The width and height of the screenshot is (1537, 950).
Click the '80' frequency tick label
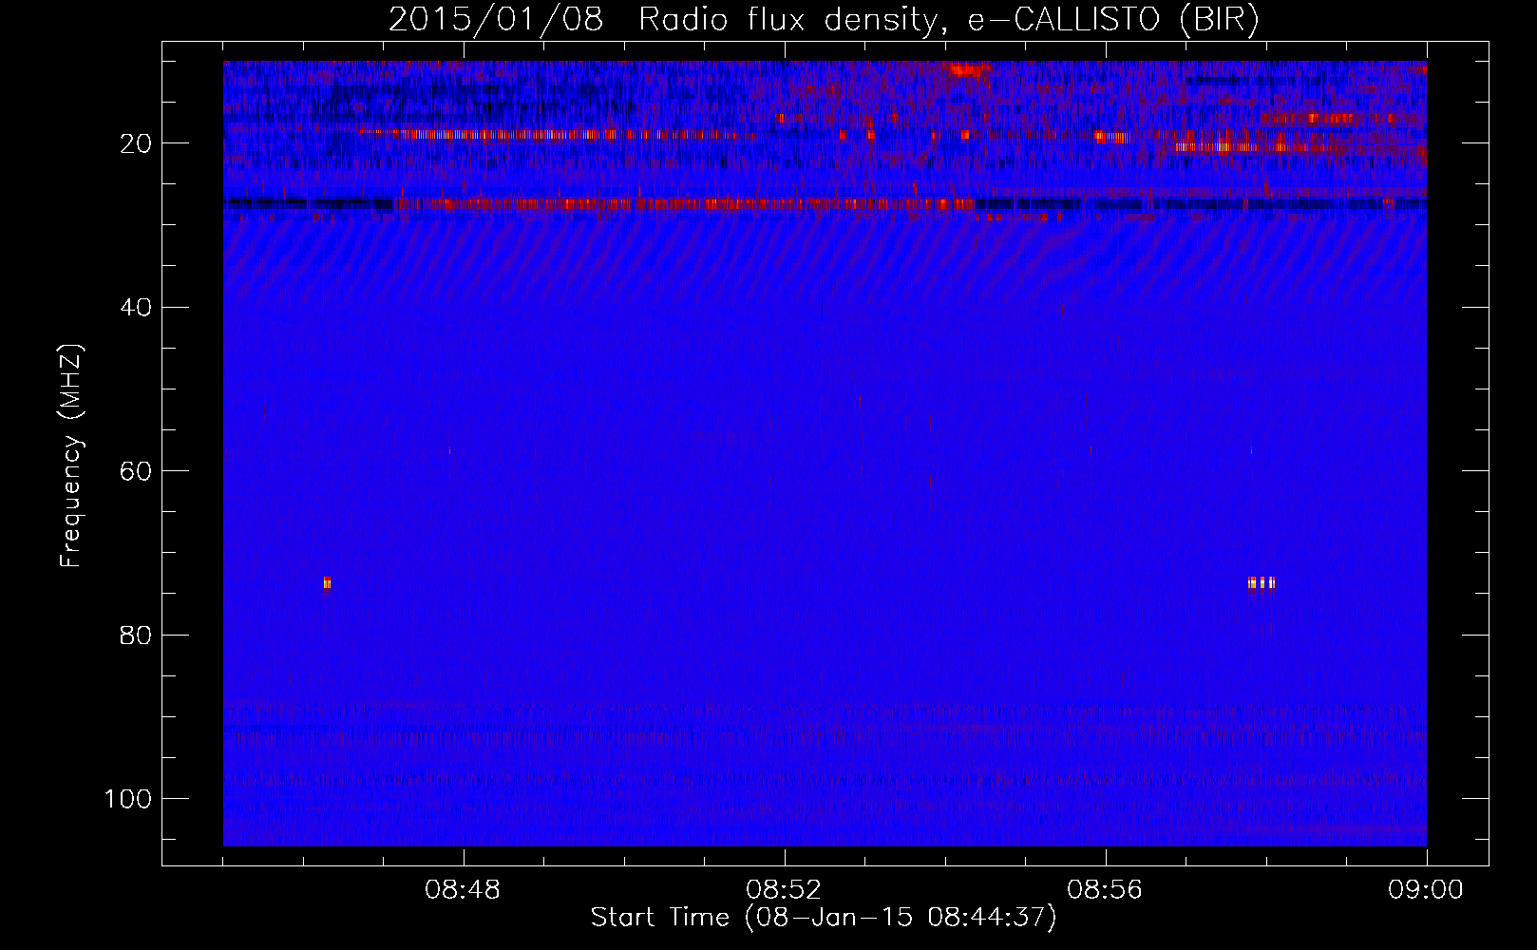click(x=136, y=636)
